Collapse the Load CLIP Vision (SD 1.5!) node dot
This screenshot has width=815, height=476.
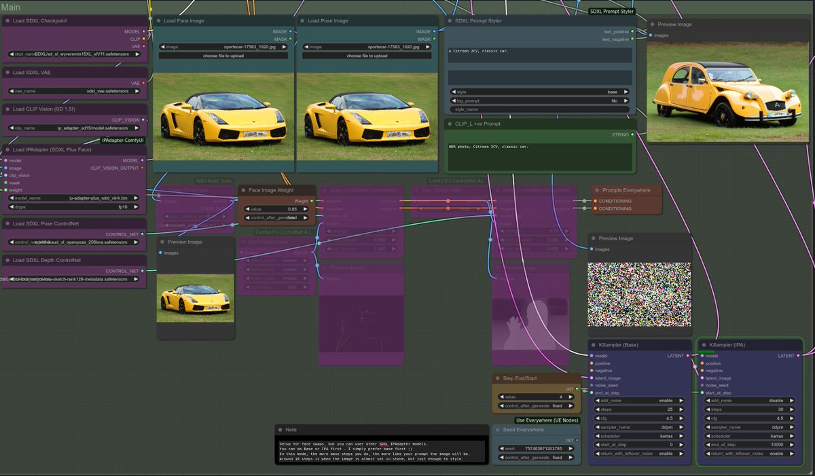pos(7,109)
